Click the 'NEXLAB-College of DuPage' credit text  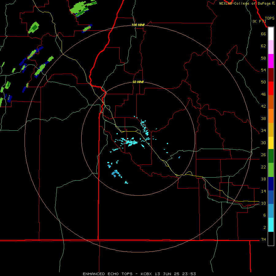point(245,3)
